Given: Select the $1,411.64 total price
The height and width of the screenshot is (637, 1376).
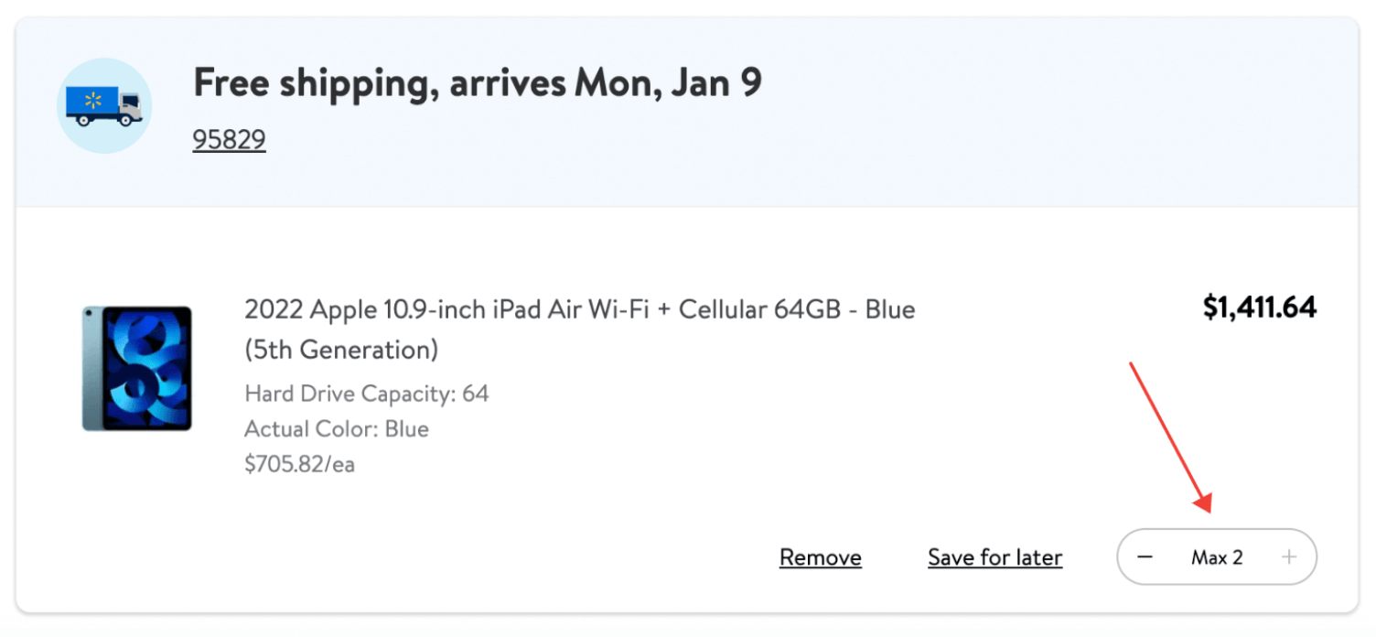Looking at the screenshot, I should 1260,308.
